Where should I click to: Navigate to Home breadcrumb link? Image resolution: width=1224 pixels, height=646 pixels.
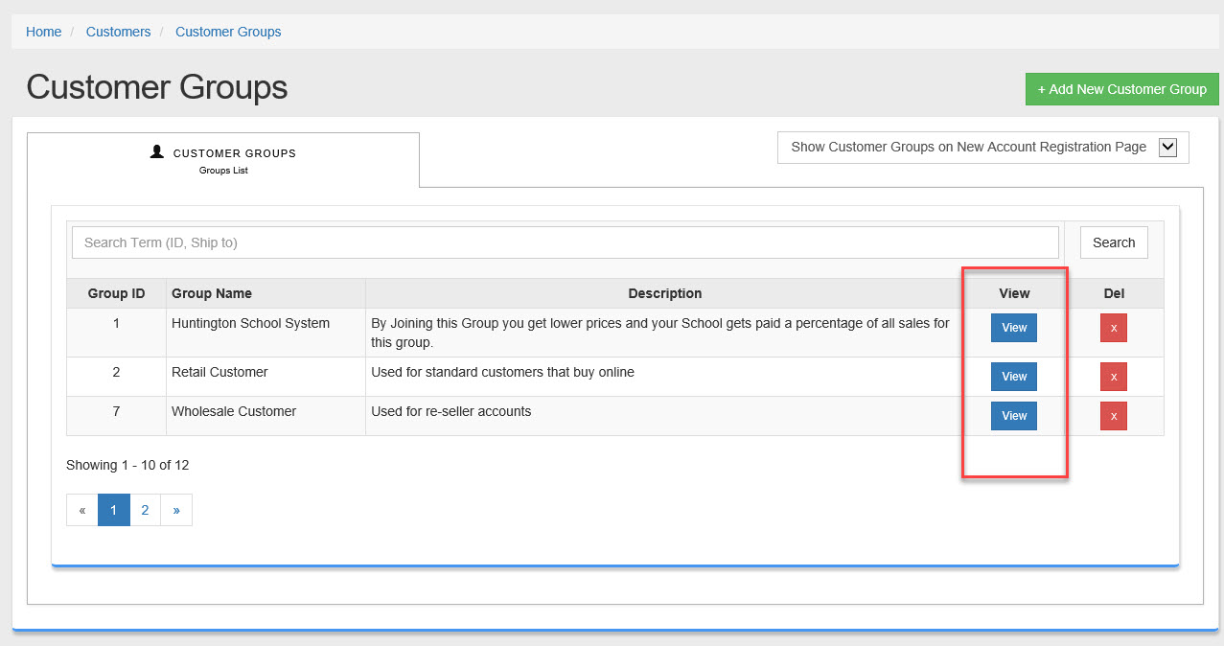tap(43, 32)
